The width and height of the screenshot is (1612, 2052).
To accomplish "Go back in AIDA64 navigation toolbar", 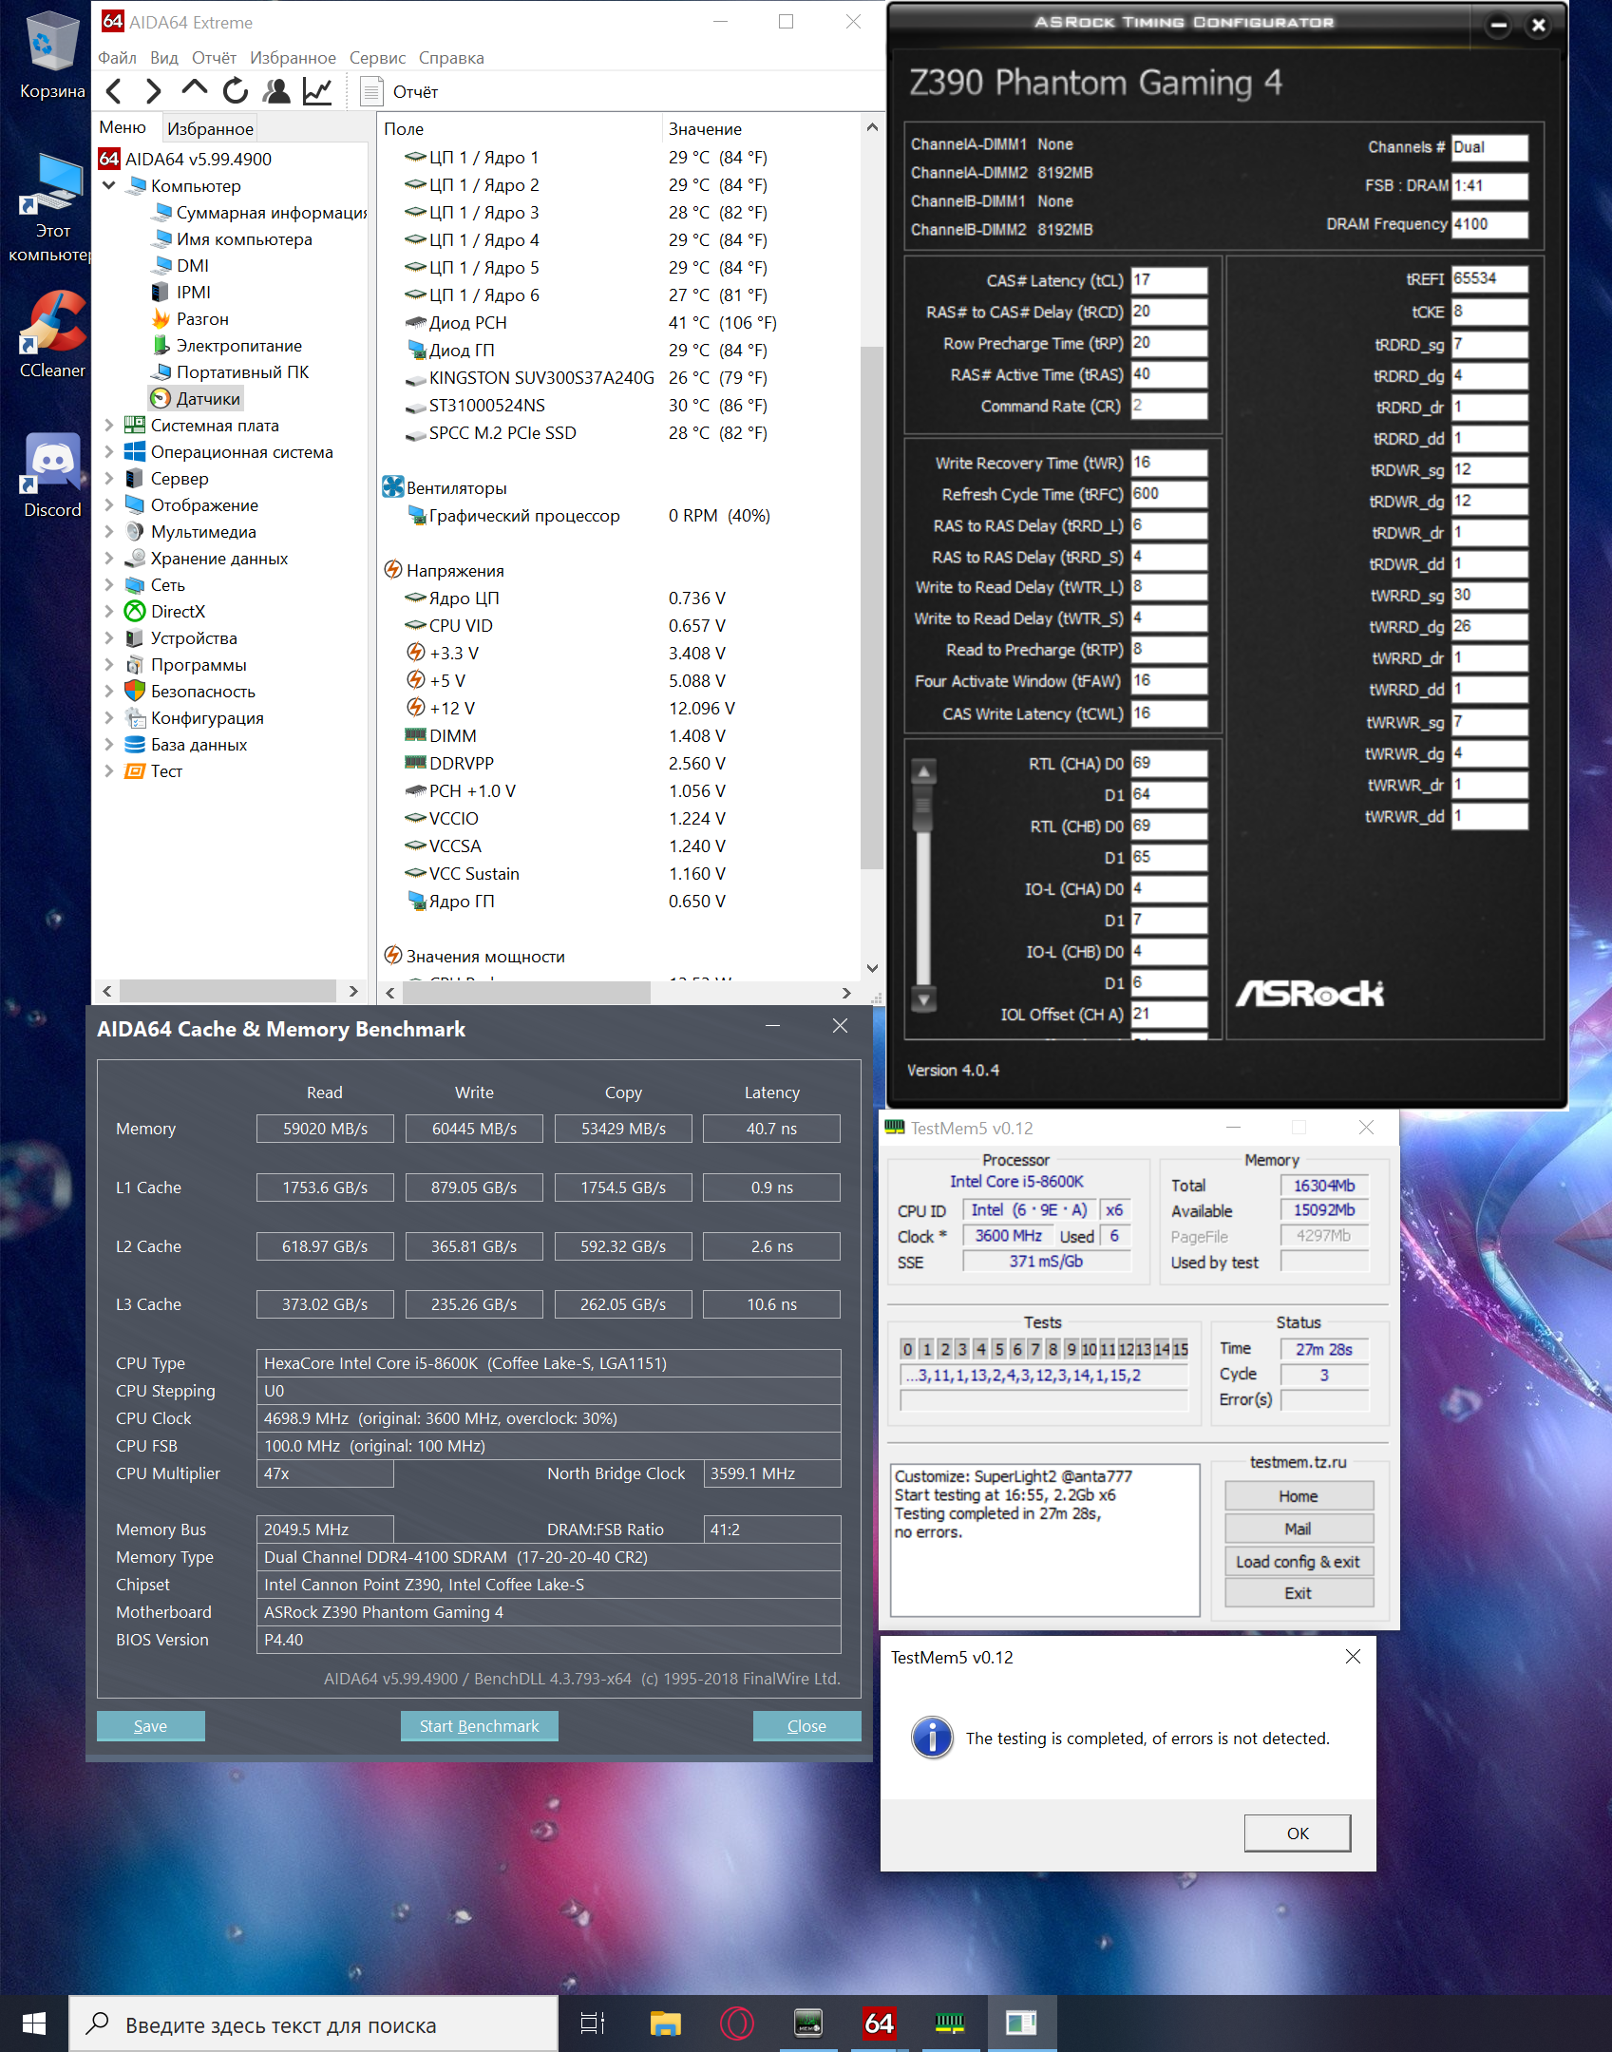I will click(x=115, y=91).
